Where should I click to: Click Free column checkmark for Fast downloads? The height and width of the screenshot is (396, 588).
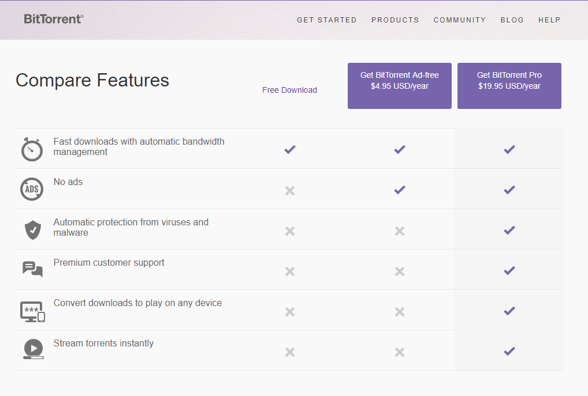(x=290, y=150)
